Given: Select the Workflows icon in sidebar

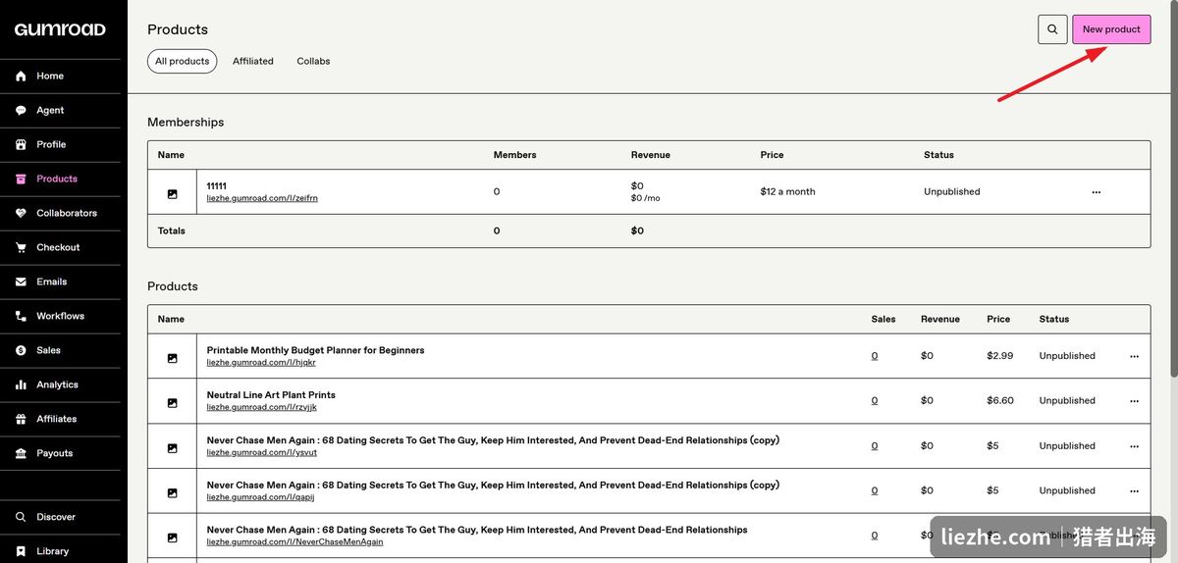Looking at the screenshot, I should [21, 316].
